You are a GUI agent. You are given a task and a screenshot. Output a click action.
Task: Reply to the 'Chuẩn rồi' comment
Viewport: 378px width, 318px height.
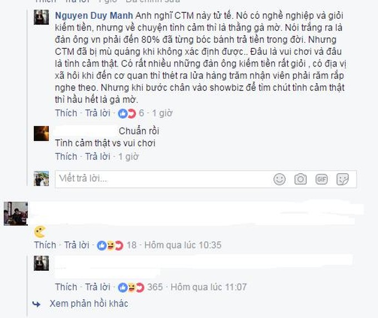97,157
